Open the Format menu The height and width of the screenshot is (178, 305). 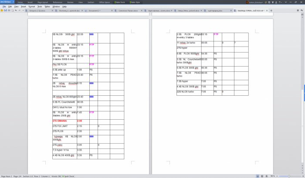point(32,7)
